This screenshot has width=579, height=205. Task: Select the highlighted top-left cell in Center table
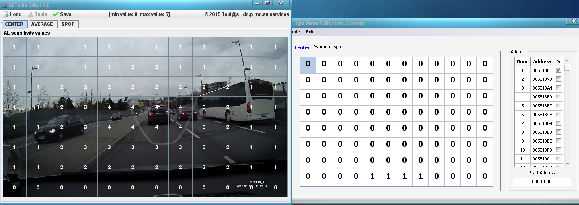click(308, 65)
